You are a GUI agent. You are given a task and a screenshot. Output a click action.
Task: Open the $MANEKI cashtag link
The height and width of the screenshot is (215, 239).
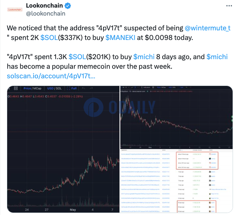pos(120,38)
